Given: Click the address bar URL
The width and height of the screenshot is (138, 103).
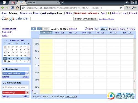Looking at the screenshot, I should pyautogui.click(x=64, y=8).
